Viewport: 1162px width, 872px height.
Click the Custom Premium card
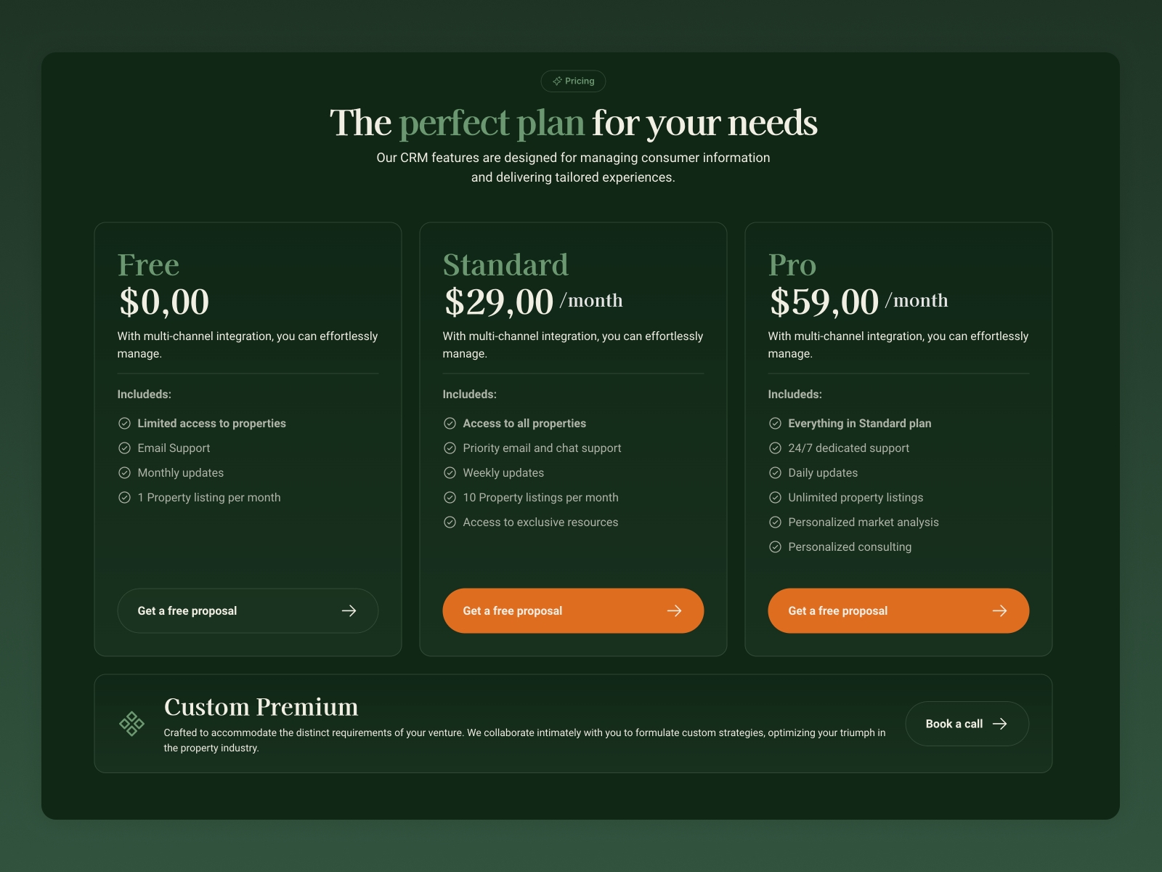(574, 723)
